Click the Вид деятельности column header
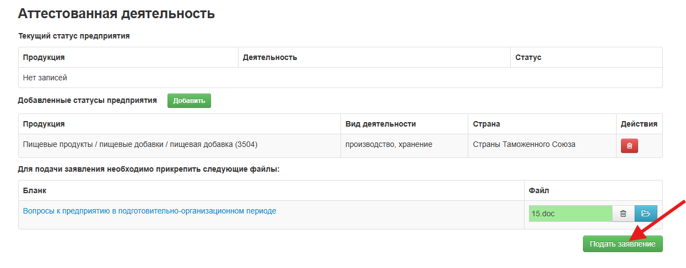The height and width of the screenshot is (268, 686). 380,124
